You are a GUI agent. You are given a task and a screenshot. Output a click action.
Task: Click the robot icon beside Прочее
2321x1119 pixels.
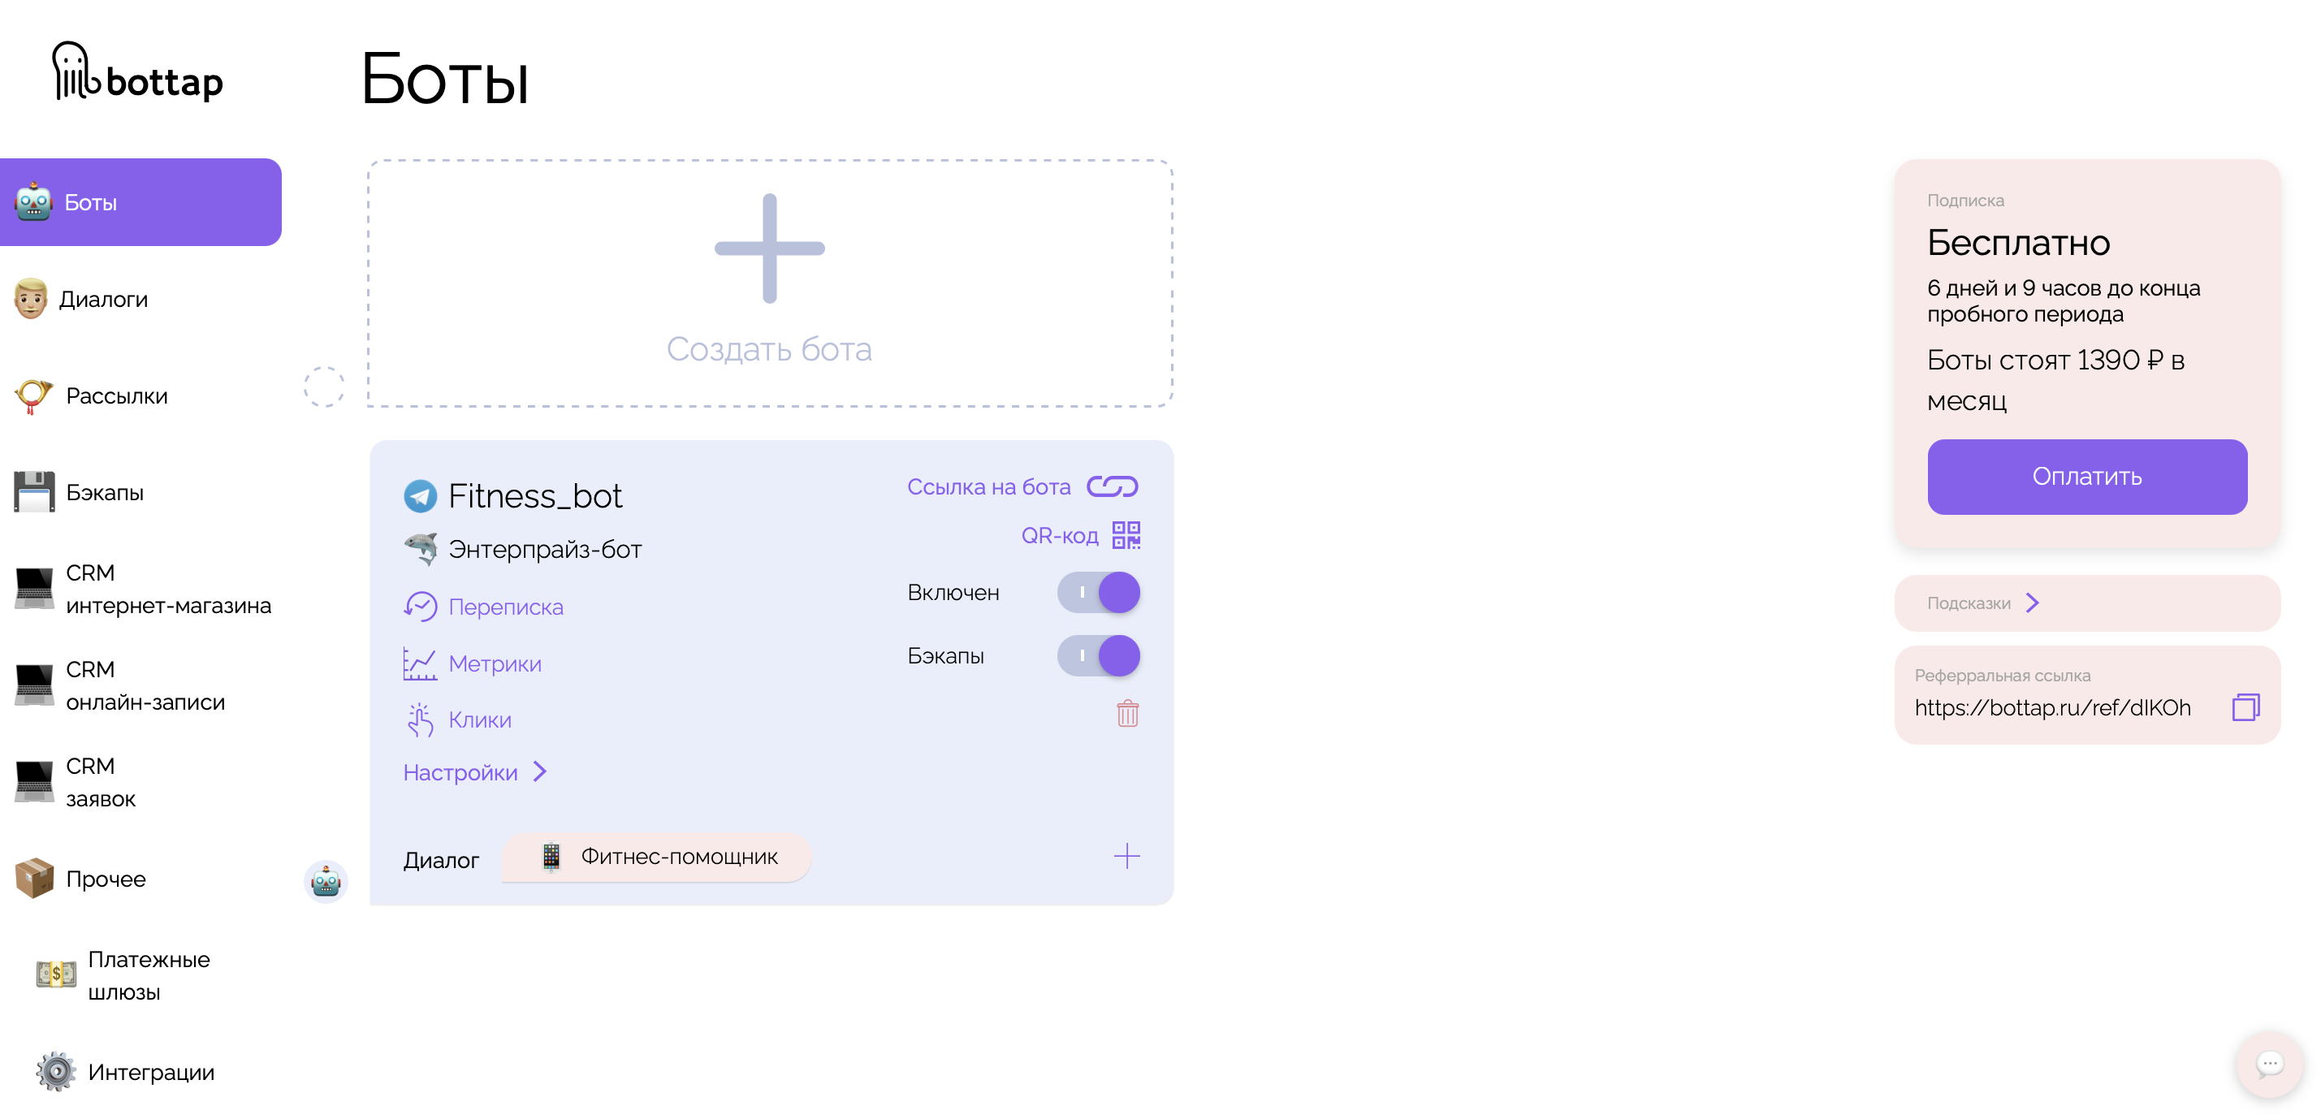point(326,881)
